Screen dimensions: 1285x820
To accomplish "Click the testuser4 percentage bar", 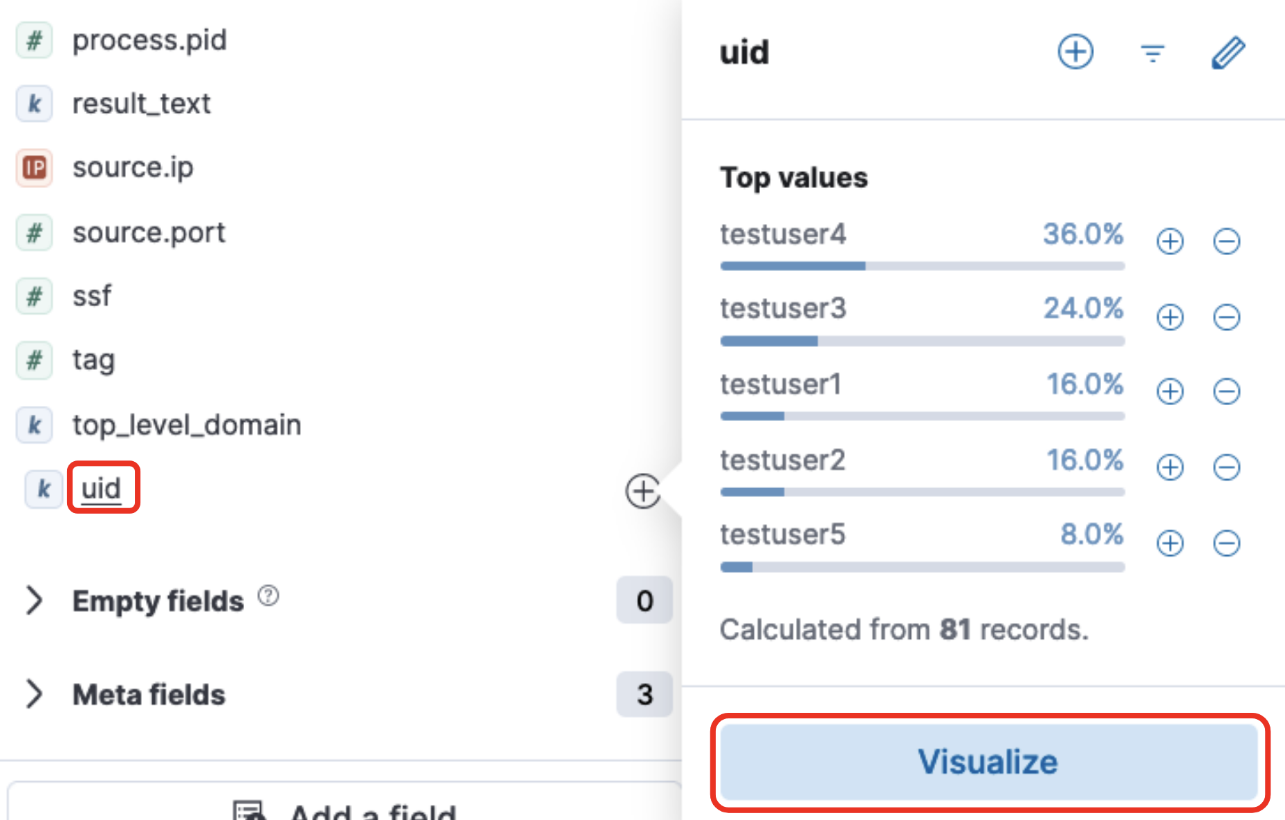I will [922, 266].
